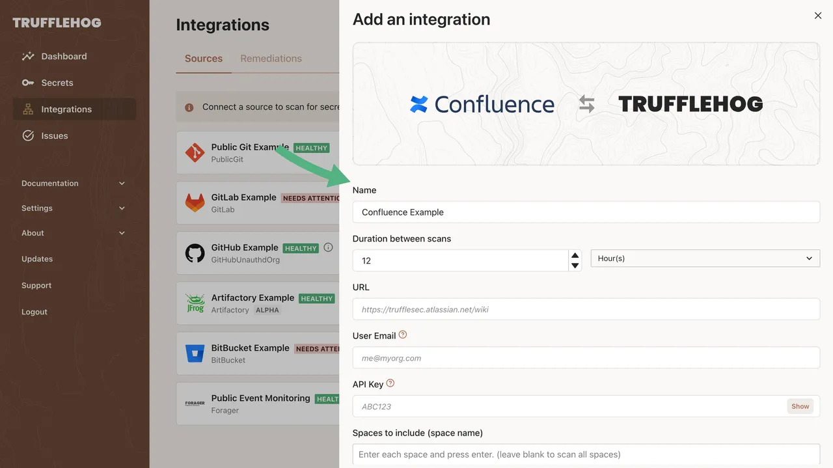Select the JFrog Artifactory icon

coord(195,303)
